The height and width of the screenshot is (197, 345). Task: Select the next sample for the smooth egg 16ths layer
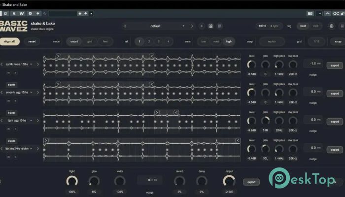coord(37,93)
